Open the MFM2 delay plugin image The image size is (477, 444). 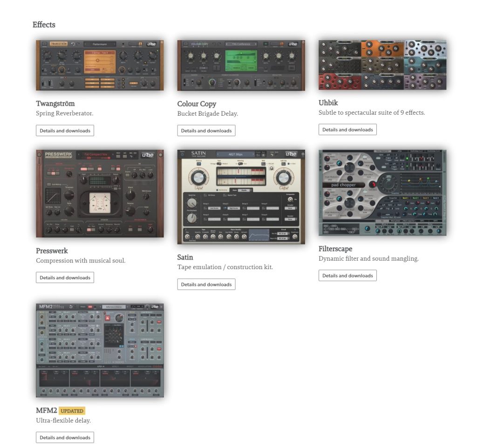click(100, 350)
